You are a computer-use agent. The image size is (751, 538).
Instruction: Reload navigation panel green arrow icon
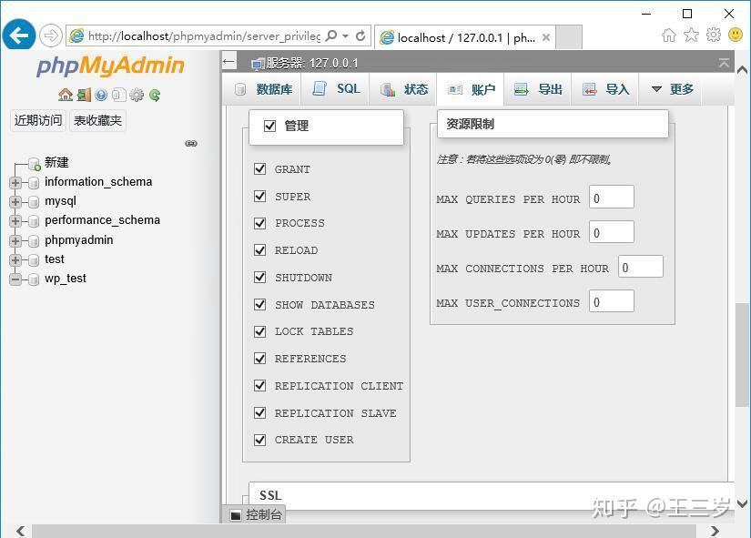pos(155,95)
